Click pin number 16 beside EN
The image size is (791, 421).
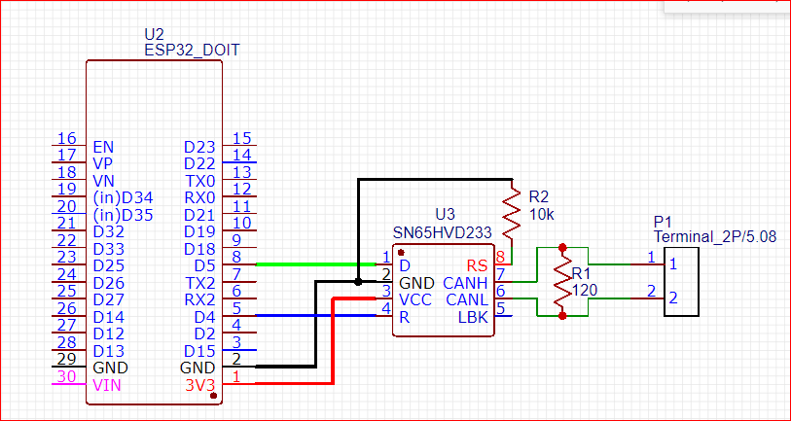click(x=66, y=138)
